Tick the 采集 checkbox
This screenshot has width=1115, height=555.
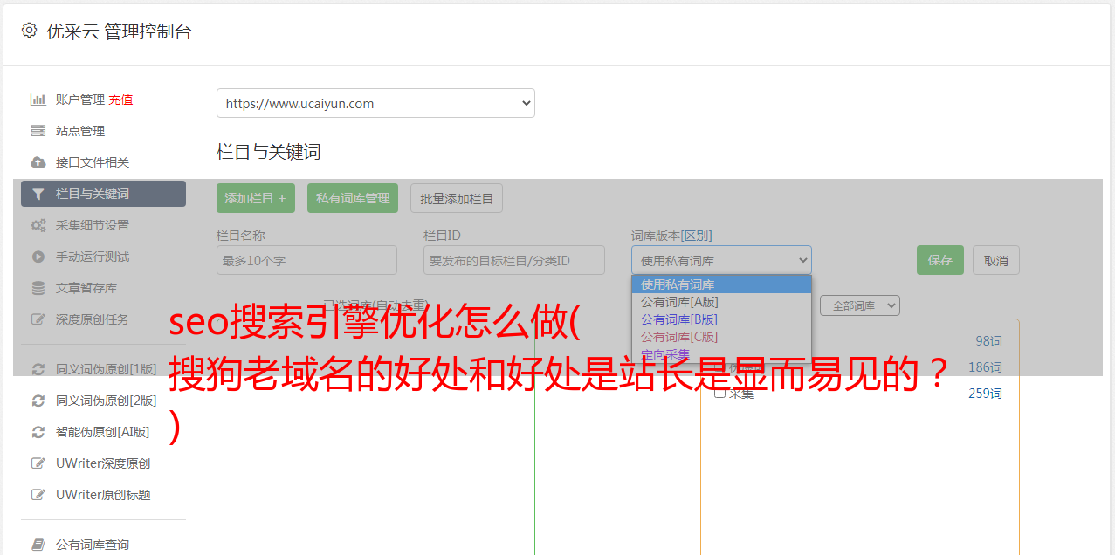[719, 393]
